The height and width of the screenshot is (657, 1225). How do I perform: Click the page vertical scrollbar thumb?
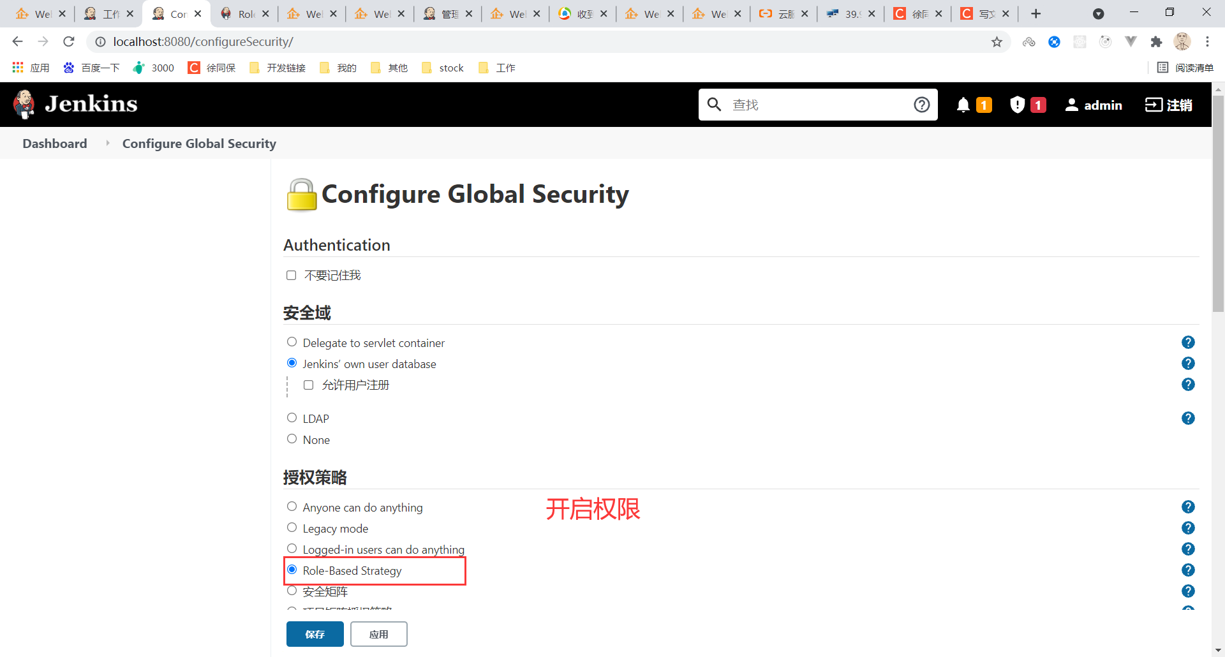1218,203
